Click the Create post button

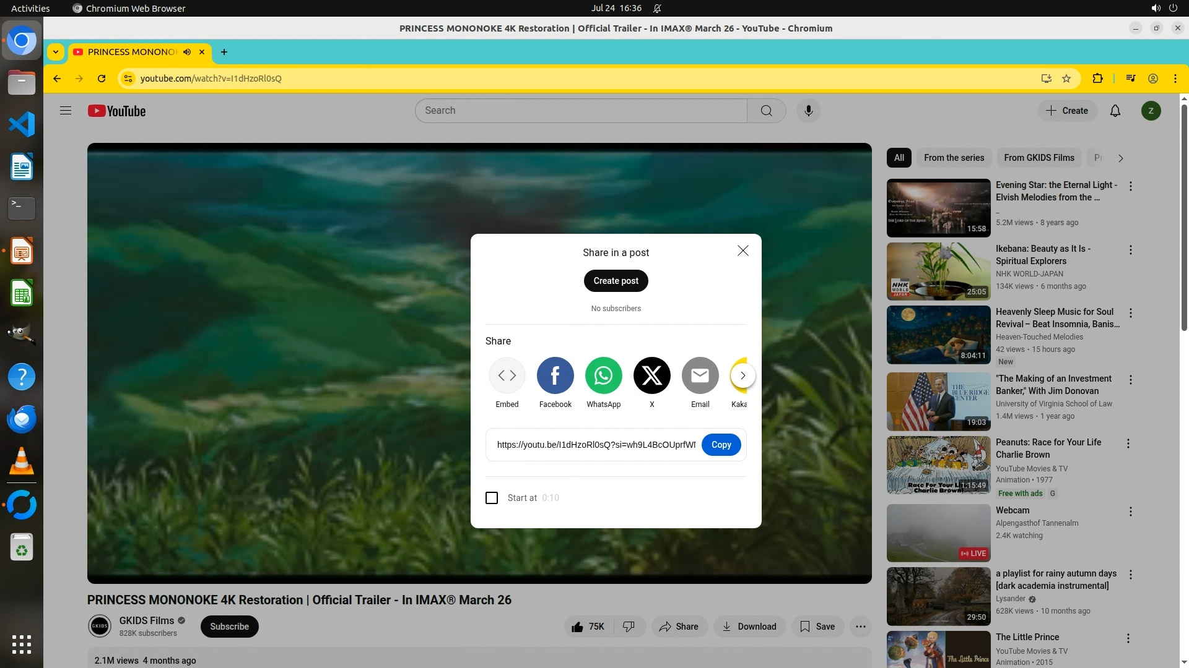coord(616,281)
